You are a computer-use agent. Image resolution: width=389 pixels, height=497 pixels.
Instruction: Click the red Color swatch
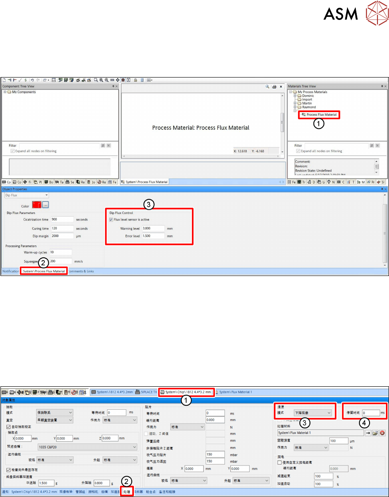tap(36, 205)
